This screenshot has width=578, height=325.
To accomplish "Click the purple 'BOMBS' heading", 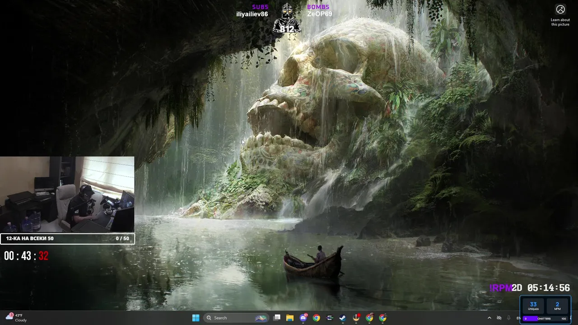I will pos(318,7).
